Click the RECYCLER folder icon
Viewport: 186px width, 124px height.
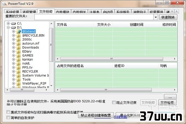click(19, 71)
